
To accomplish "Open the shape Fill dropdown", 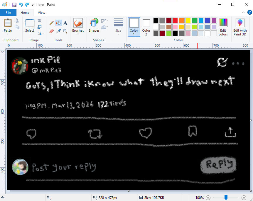I will point(104,27).
